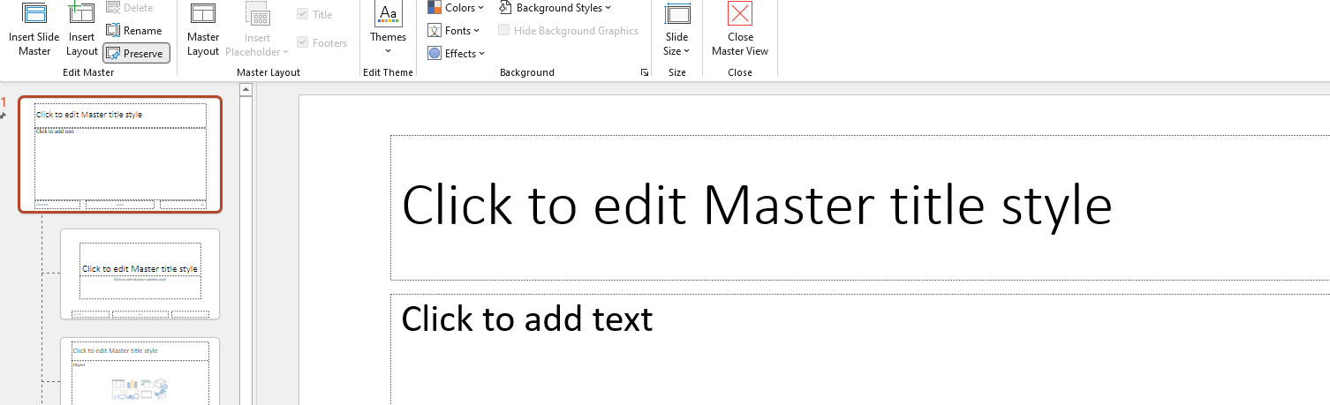Click the Fonts icon
Viewport: 1330px width, 405px height.
pos(435,31)
